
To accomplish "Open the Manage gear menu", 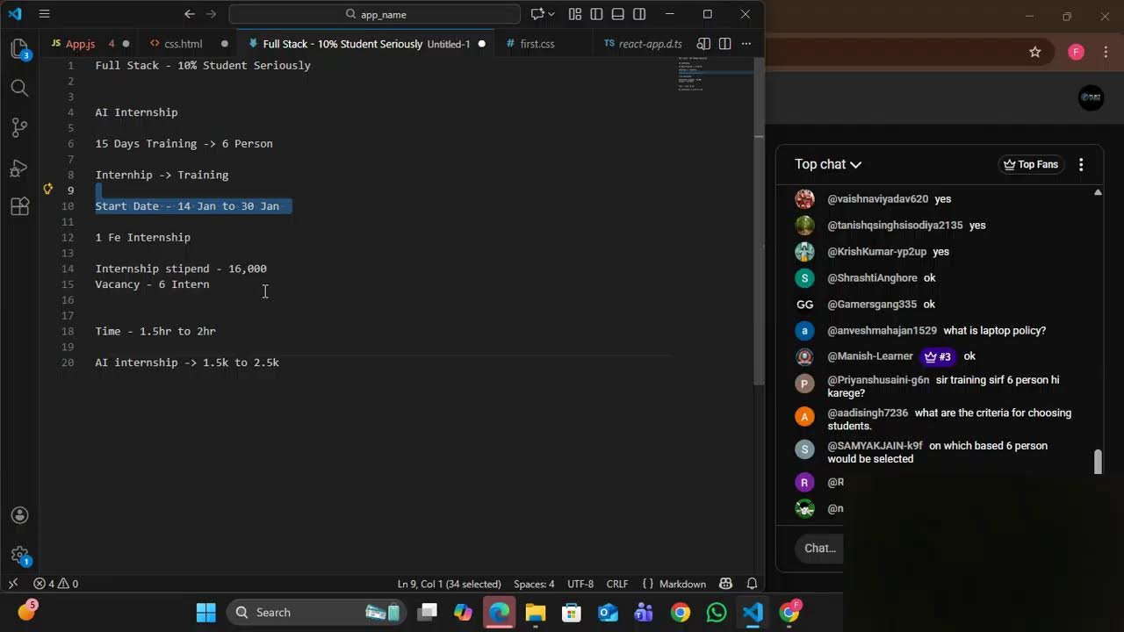I will [19, 555].
